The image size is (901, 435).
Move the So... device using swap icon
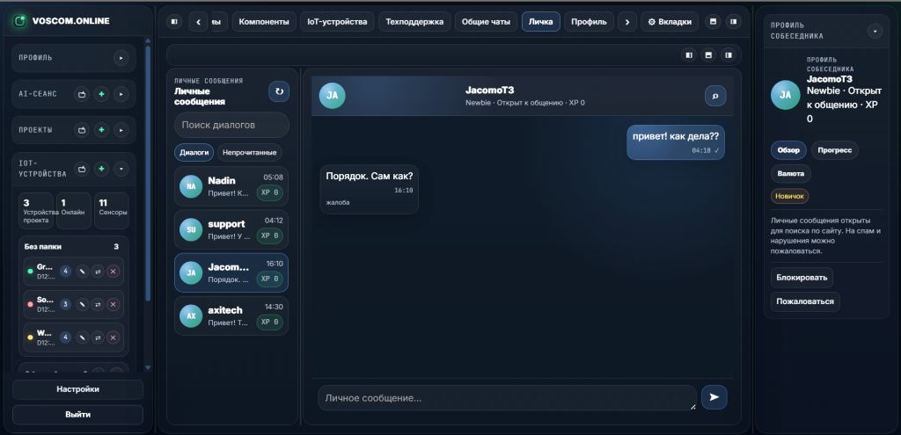[98, 304]
